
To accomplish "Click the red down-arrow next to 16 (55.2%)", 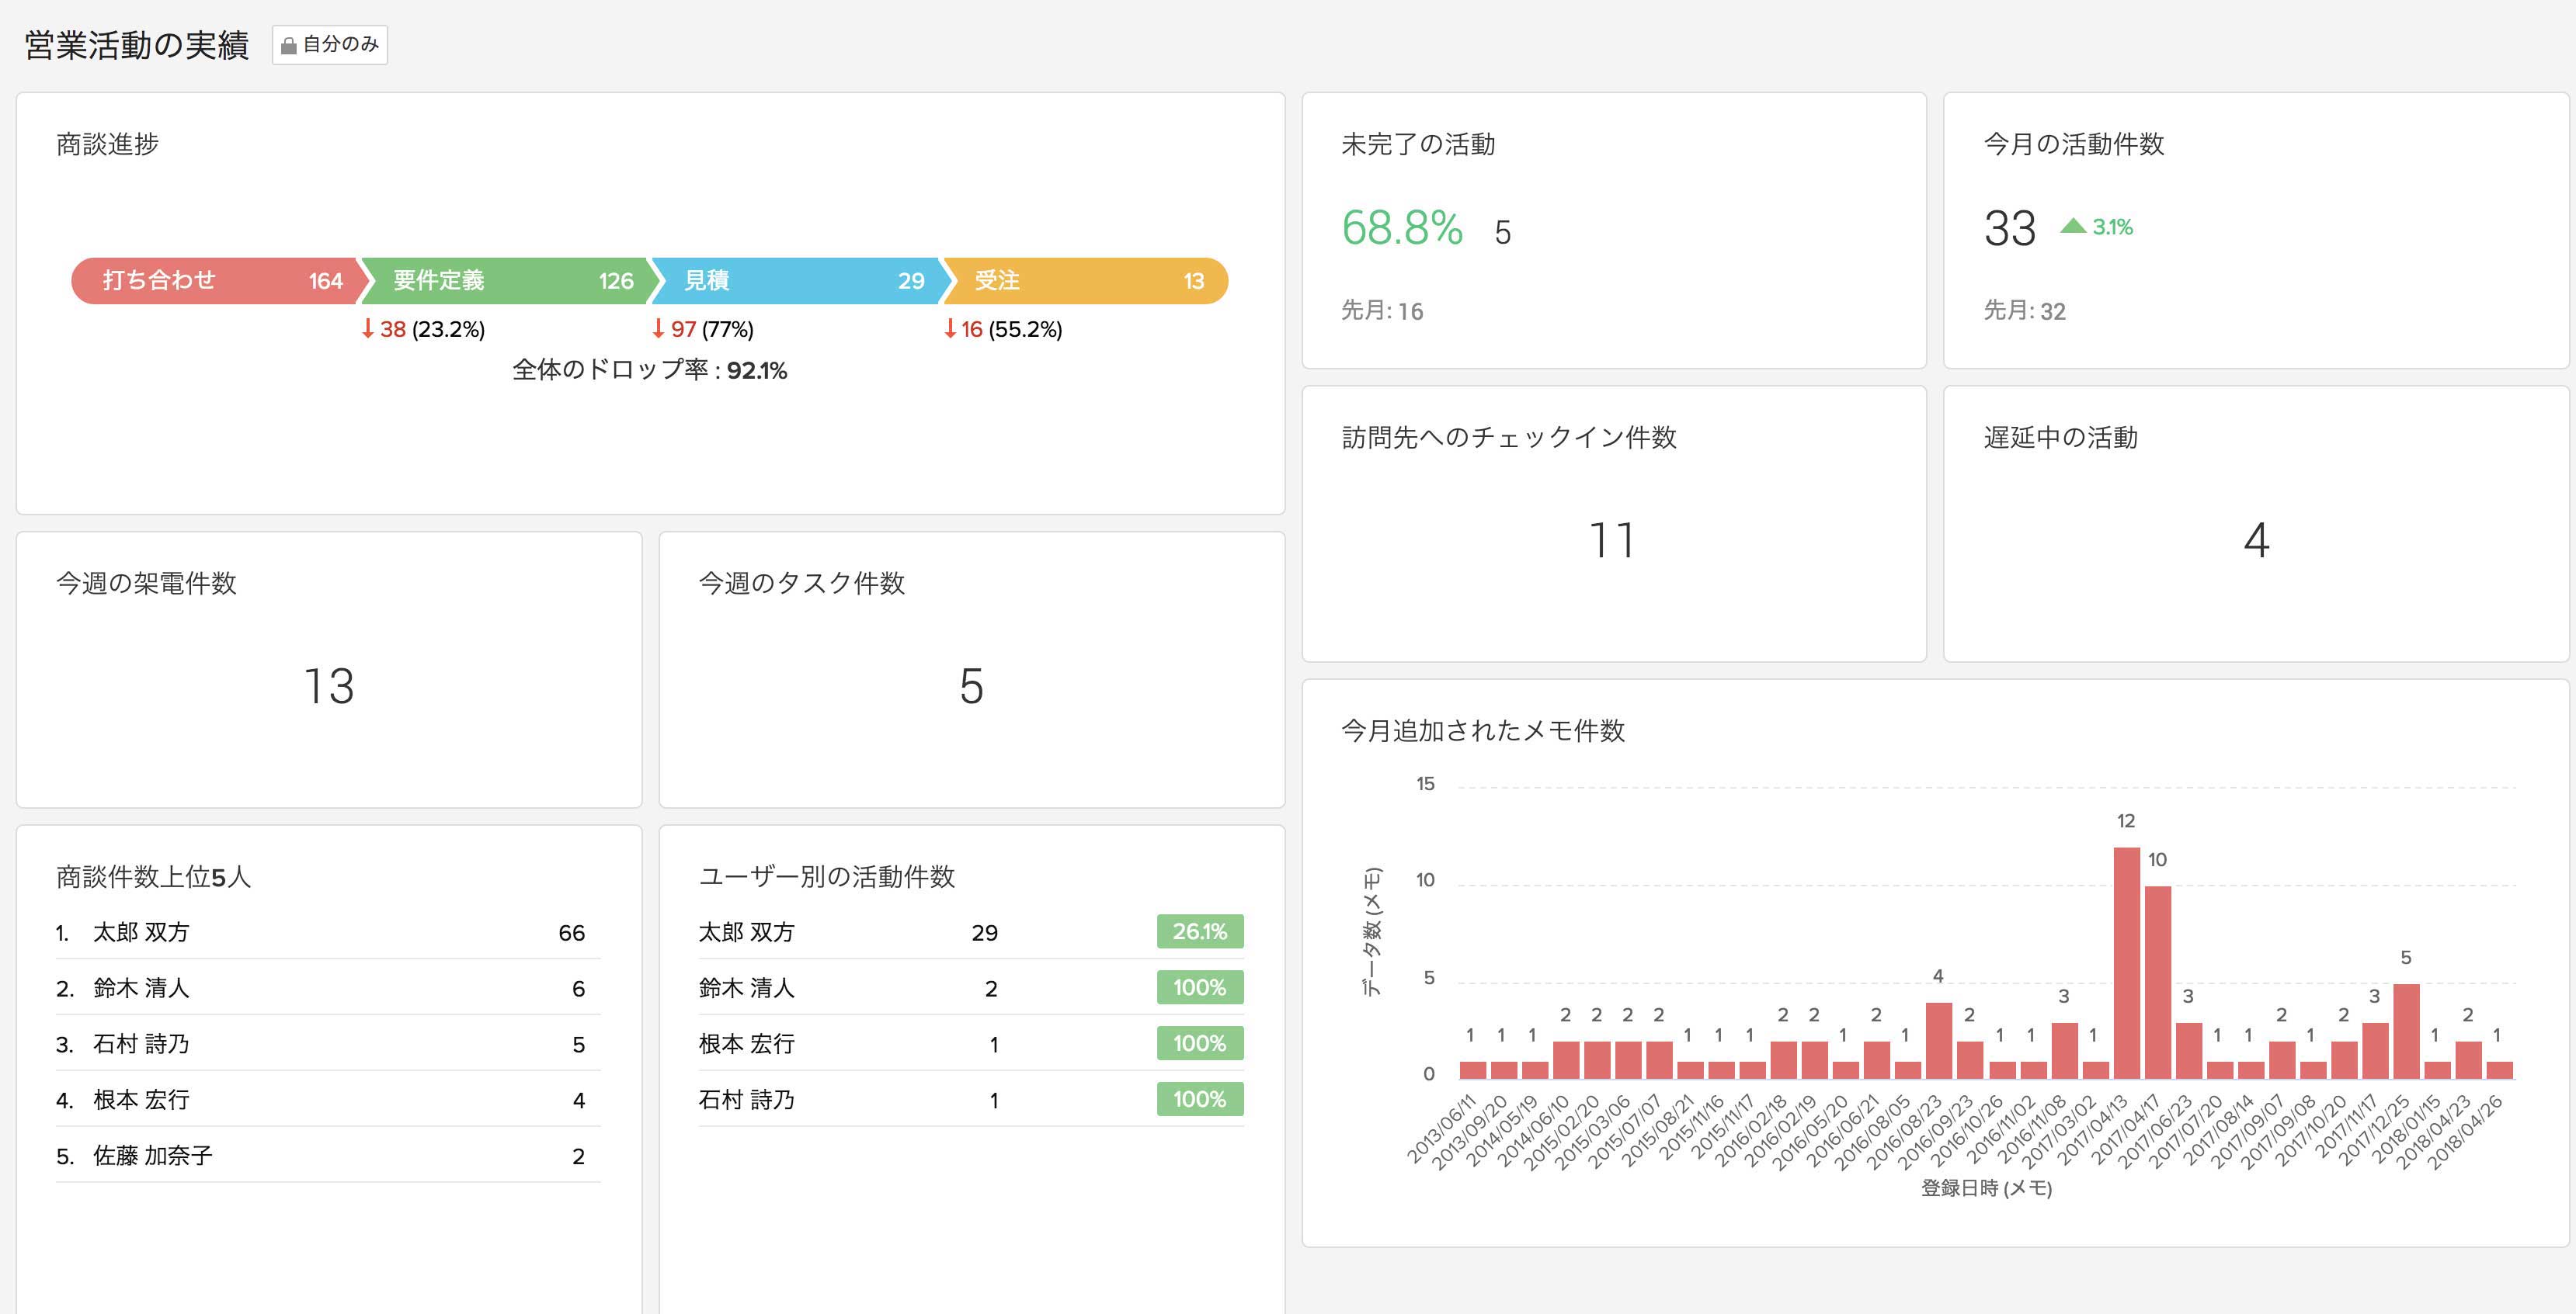I will (950, 329).
